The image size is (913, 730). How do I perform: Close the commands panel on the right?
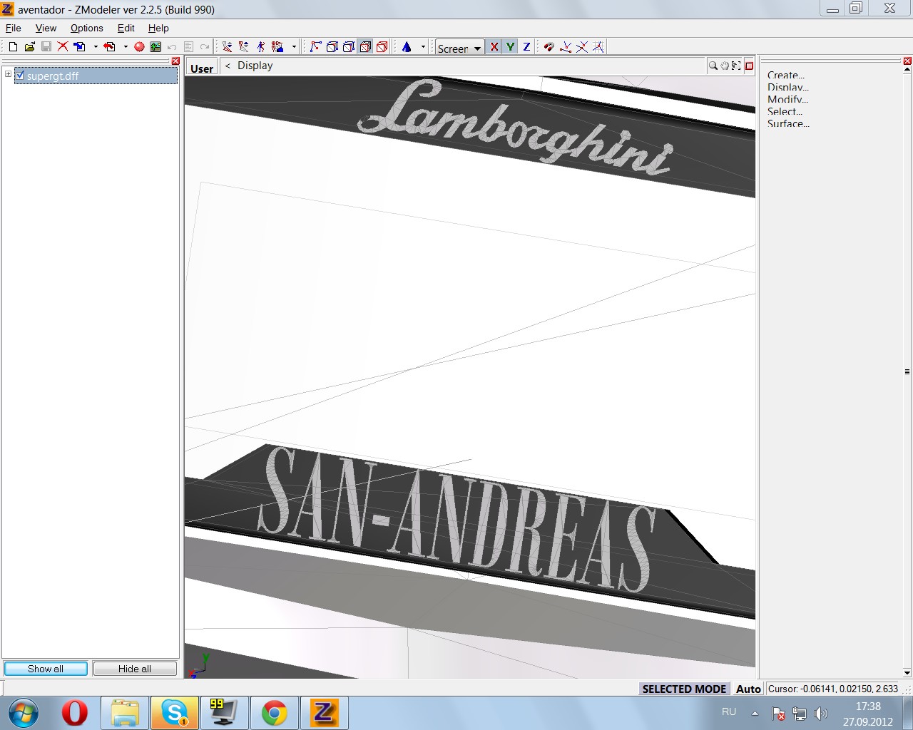(907, 61)
